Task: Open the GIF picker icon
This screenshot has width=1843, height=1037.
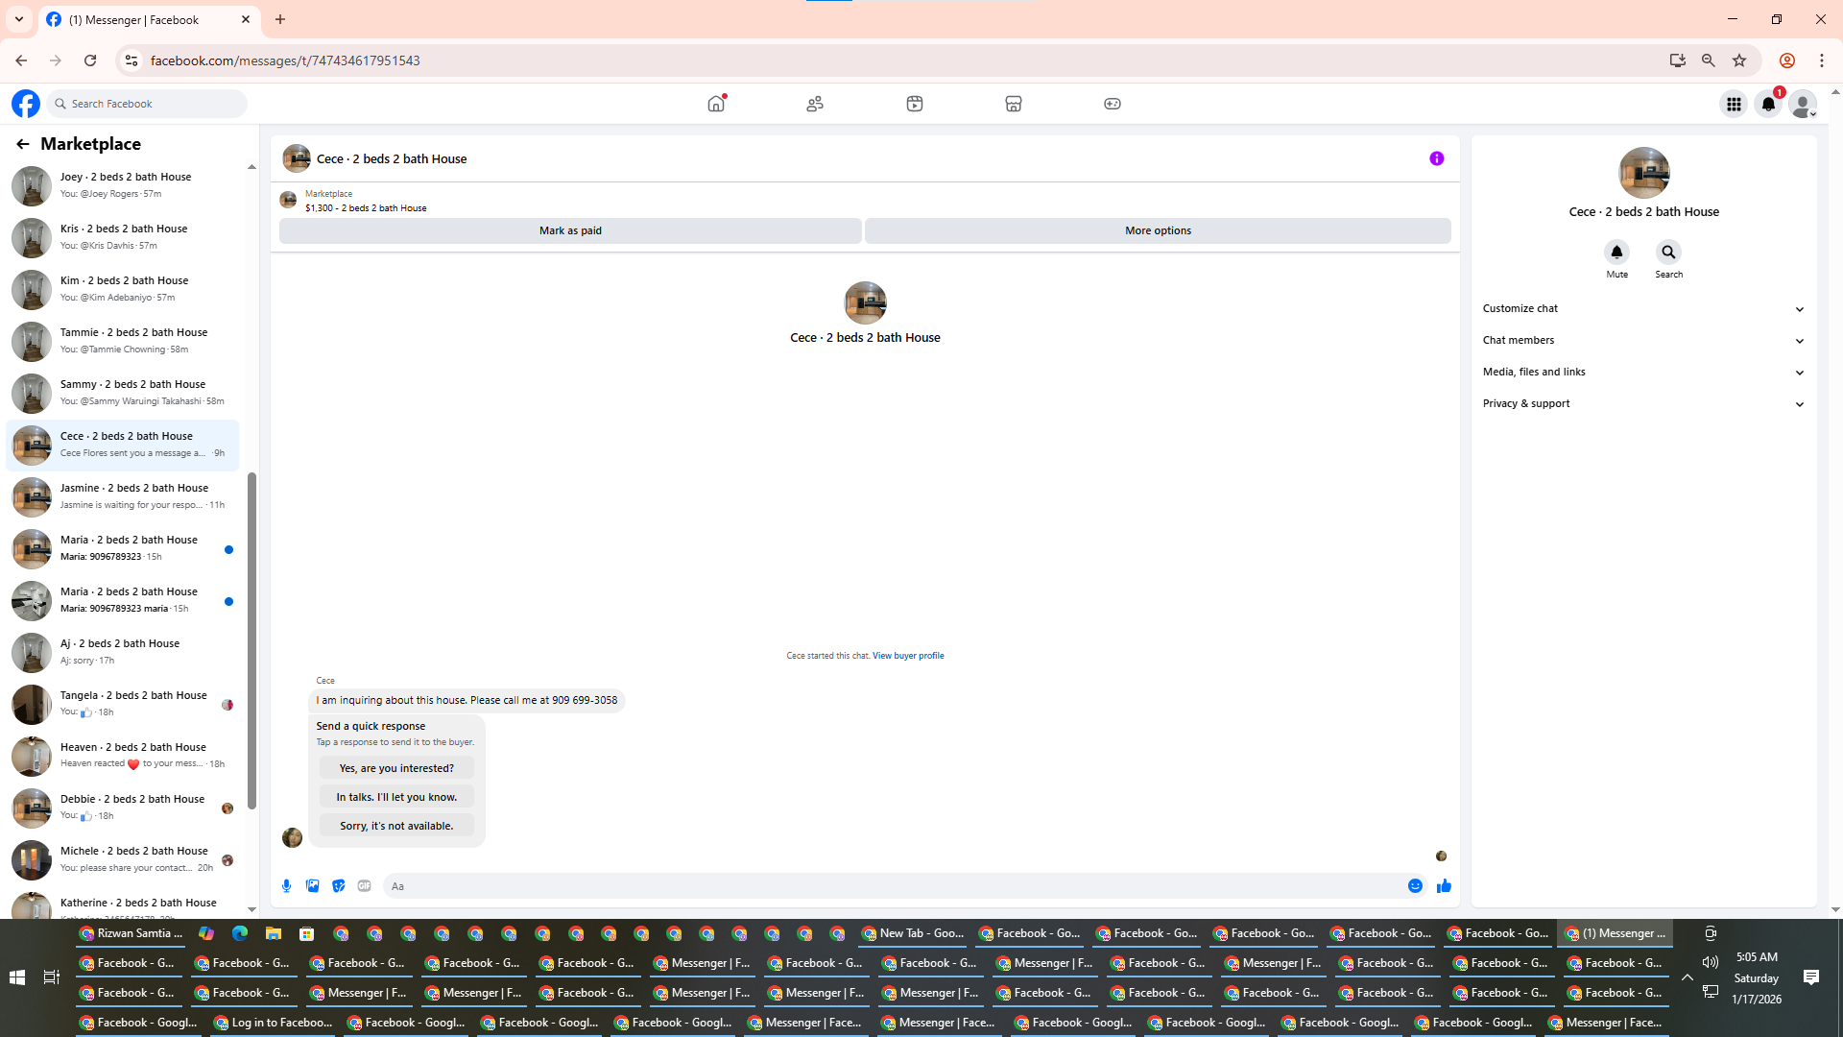Action: (x=364, y=885)
